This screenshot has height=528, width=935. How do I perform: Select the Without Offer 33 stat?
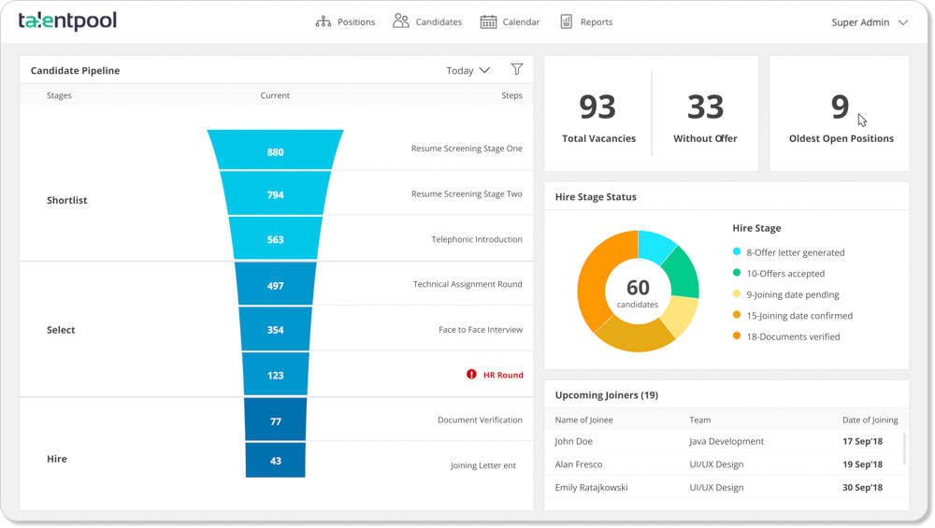tap(705, 116)
